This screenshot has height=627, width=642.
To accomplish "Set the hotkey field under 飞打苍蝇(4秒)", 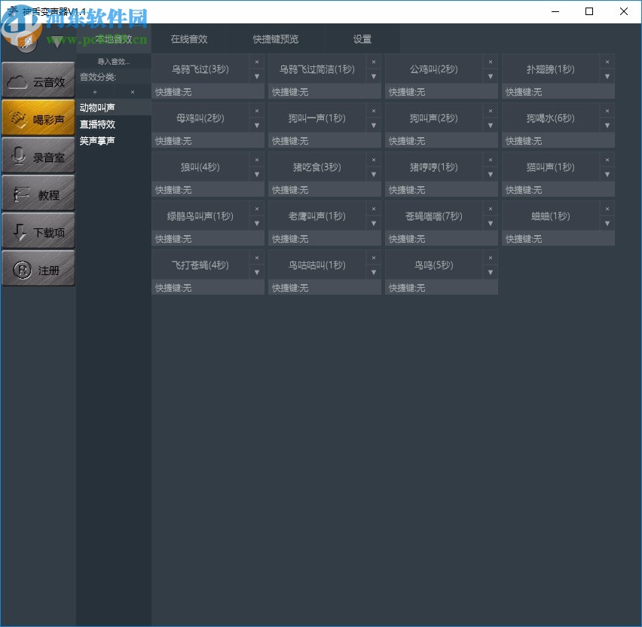I will pos(208,288).
